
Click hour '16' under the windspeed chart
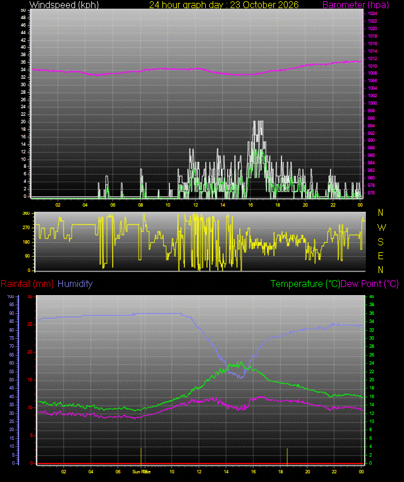click(x=250, y=205)
